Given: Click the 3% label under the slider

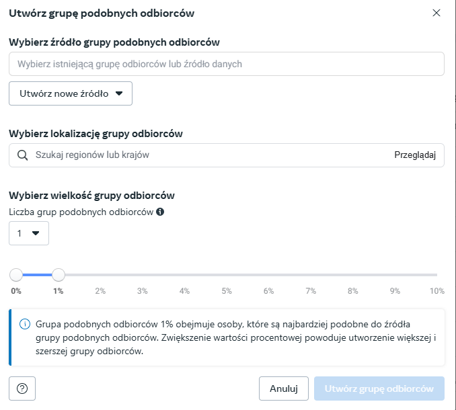Looking at the screenshot, I should [142, 291].
